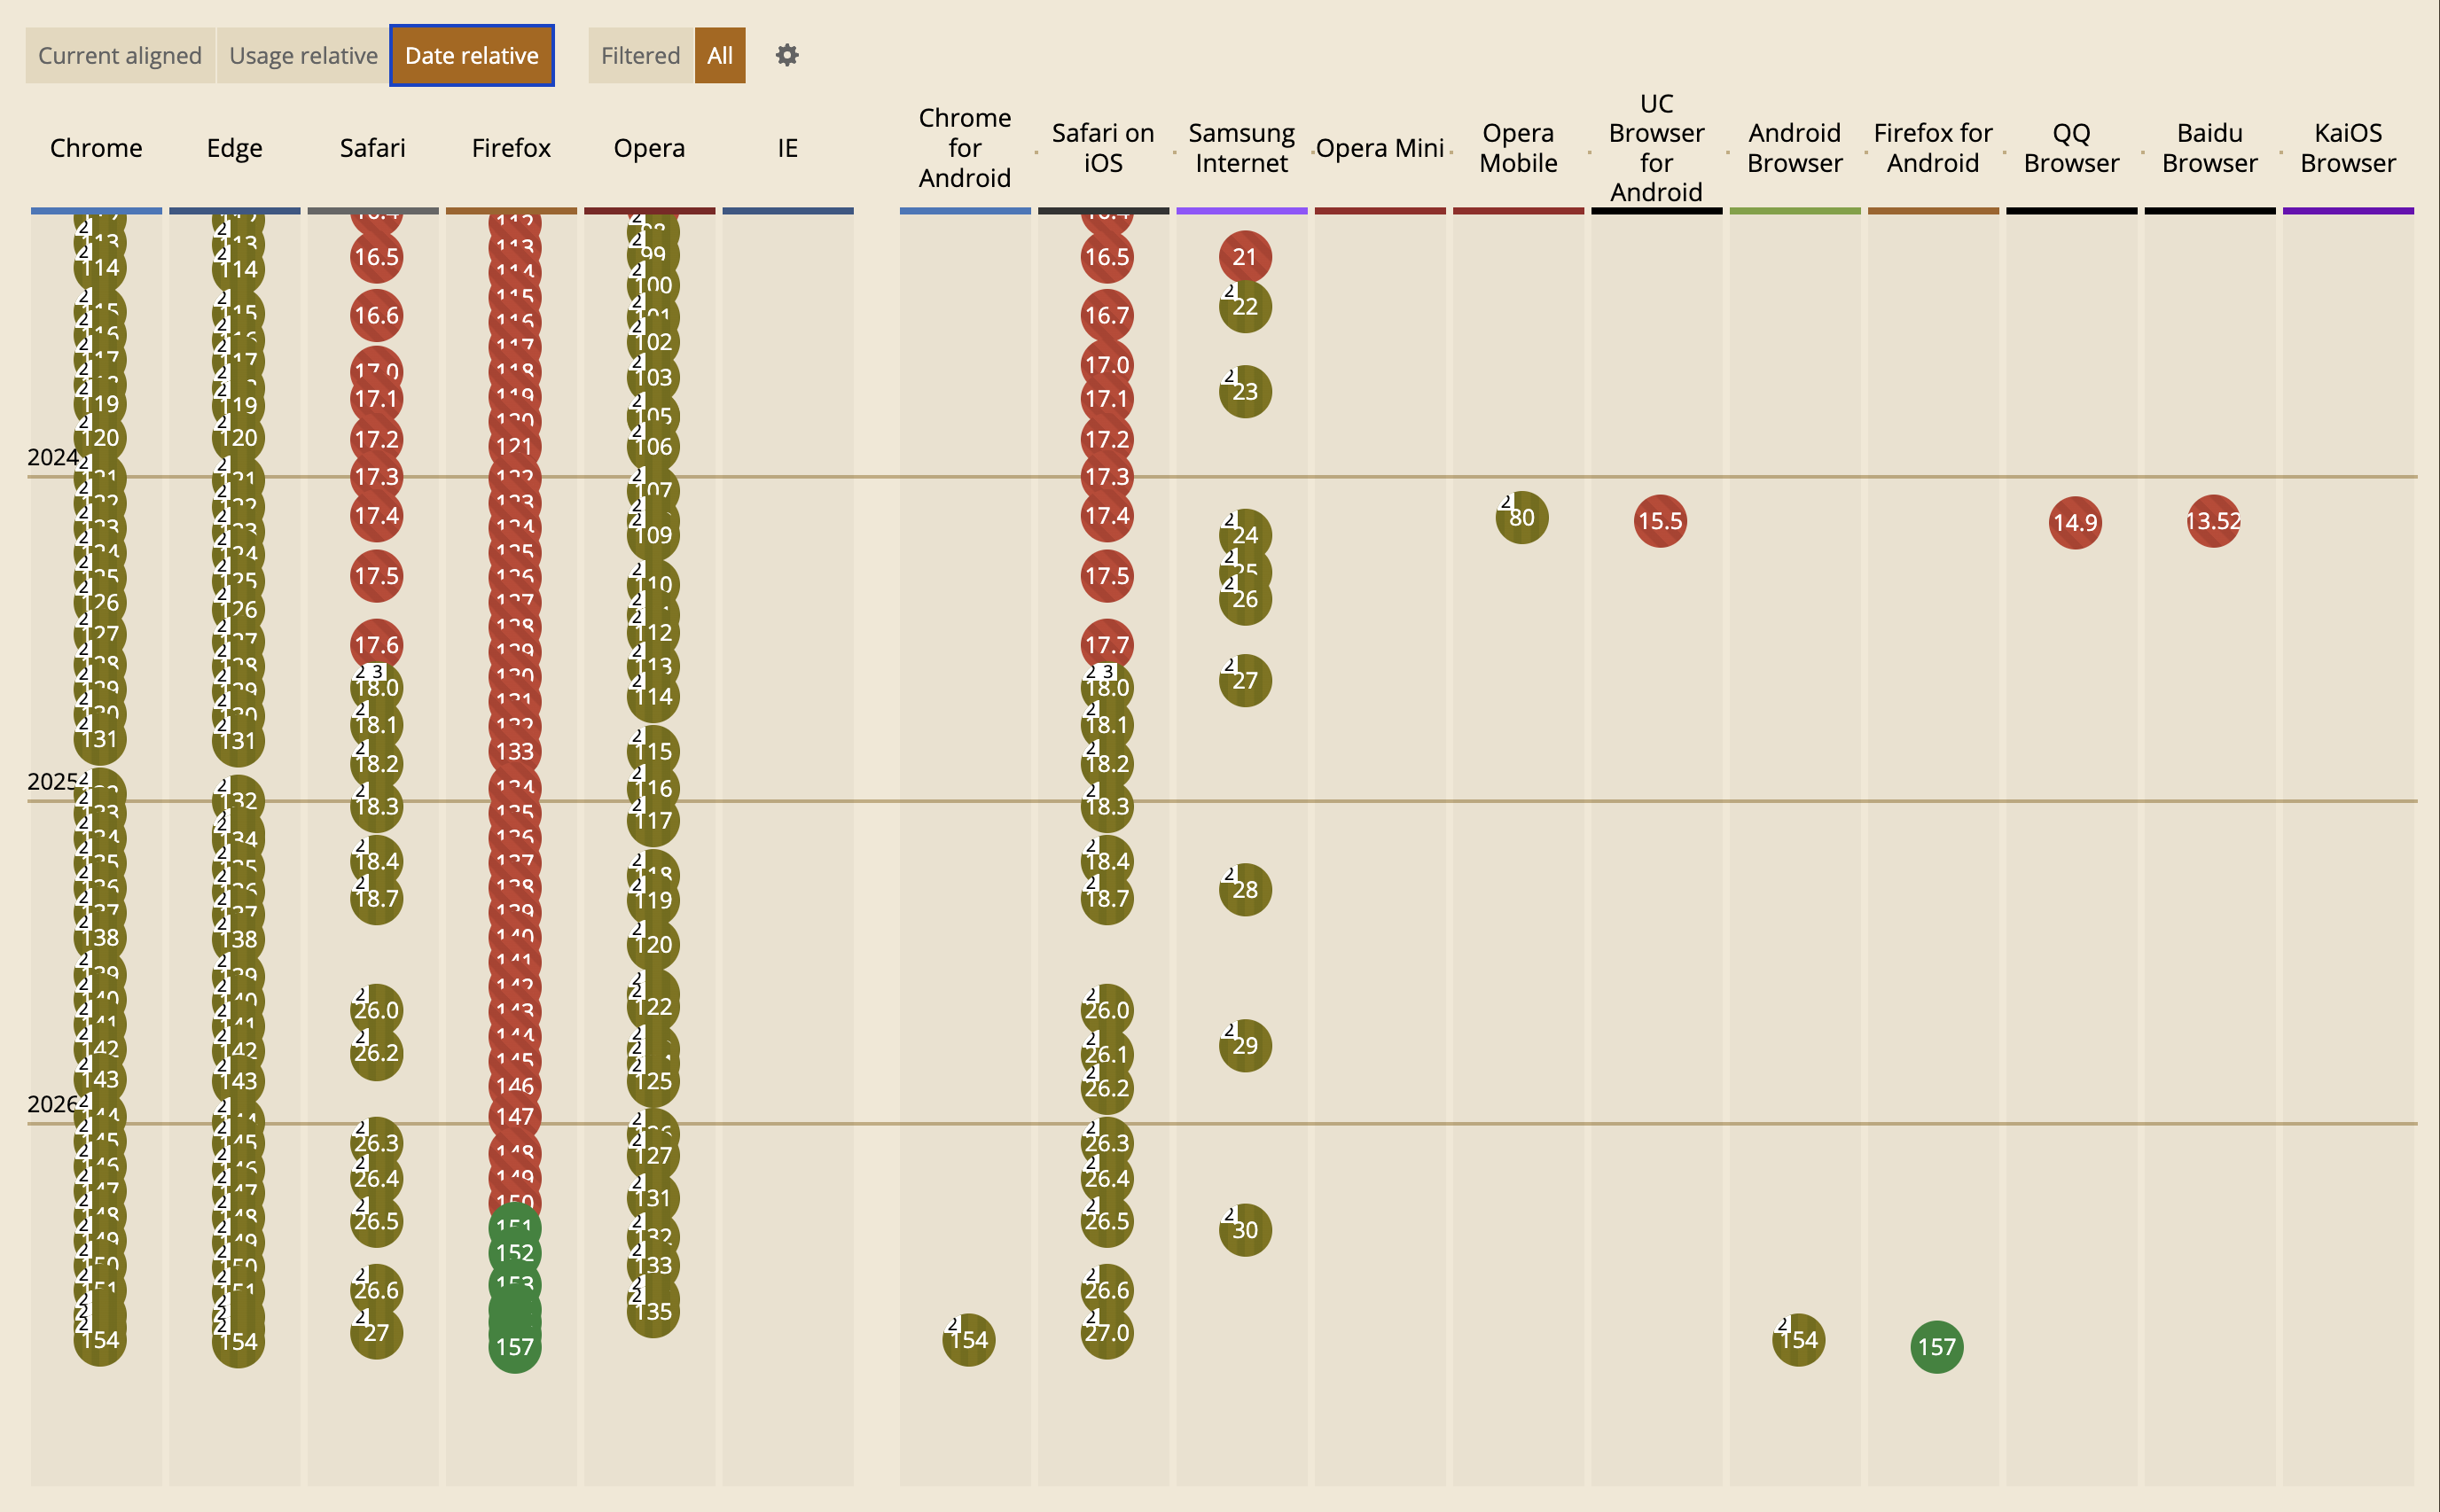Image resolution: width=2440 pixels, height=1512 pixels.
Task: Click the IE column header
Action: point(788,148)
